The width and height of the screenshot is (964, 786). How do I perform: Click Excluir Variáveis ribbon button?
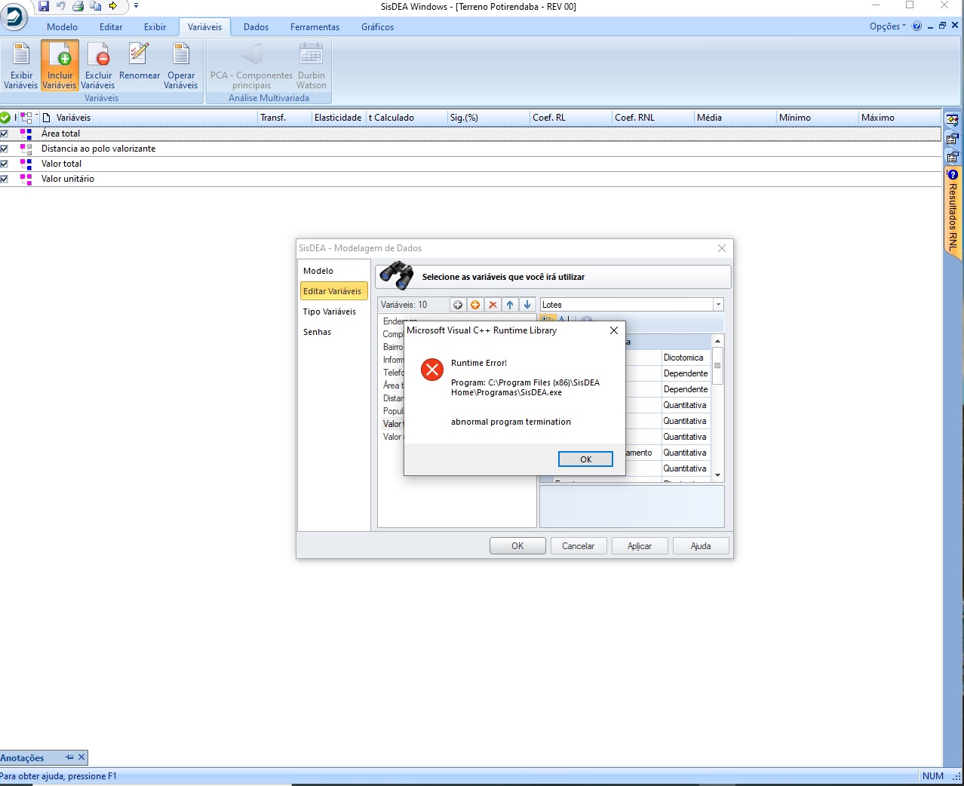coord(98,66)
